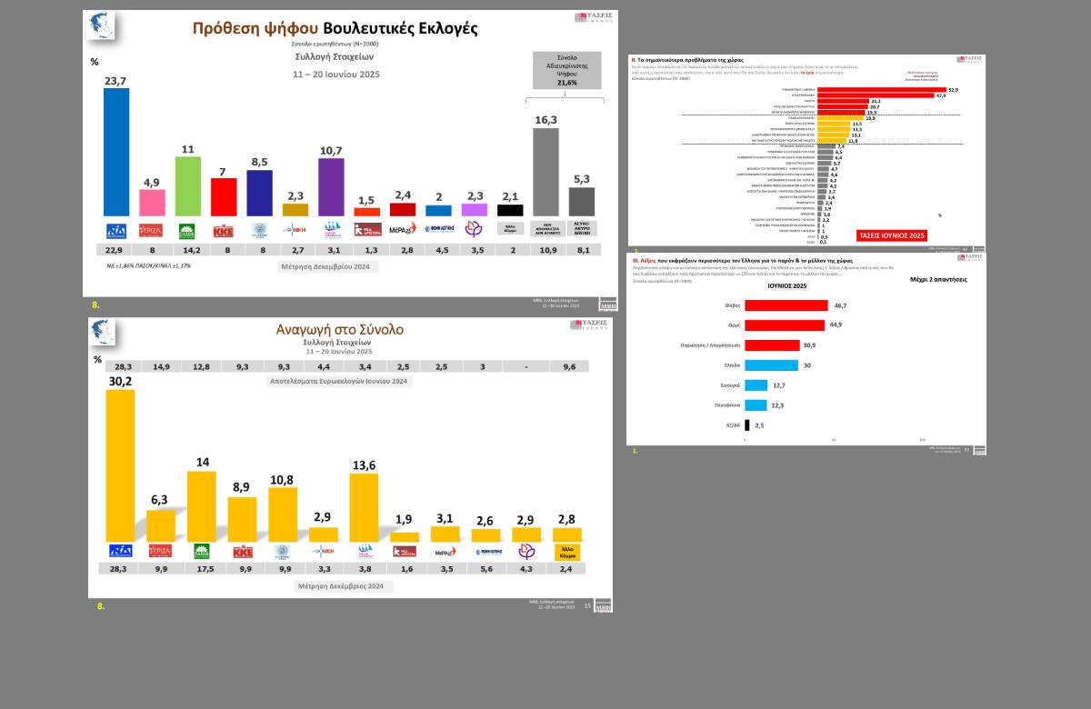Viewport: 1091px width, 709px height.
Task: Click the Greece map icon in the top chart
Action: click(101, 27)
